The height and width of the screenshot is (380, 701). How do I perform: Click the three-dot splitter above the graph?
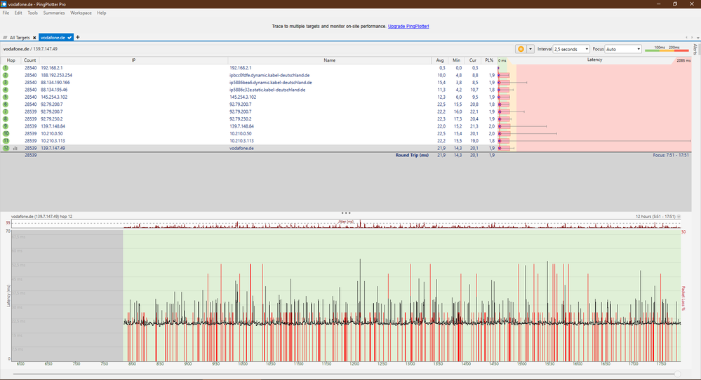click(345, 212)
